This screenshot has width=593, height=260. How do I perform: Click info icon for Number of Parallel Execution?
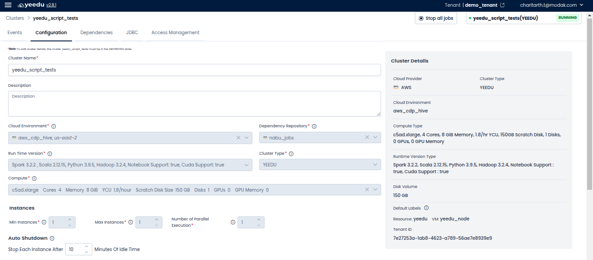point(233,222)
